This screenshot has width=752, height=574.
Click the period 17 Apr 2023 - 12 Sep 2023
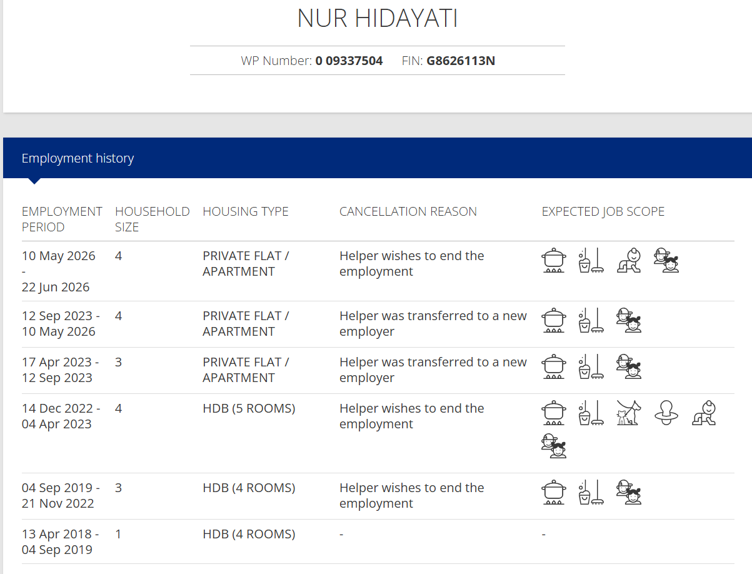click(x=61, y=370)
